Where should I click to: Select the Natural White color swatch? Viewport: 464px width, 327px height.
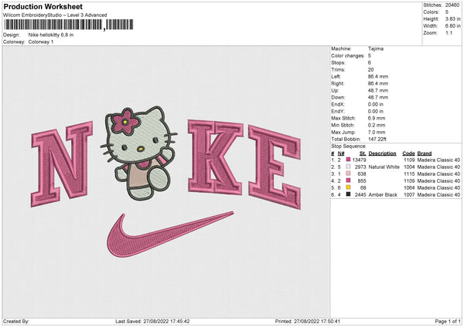pos(348,167)
